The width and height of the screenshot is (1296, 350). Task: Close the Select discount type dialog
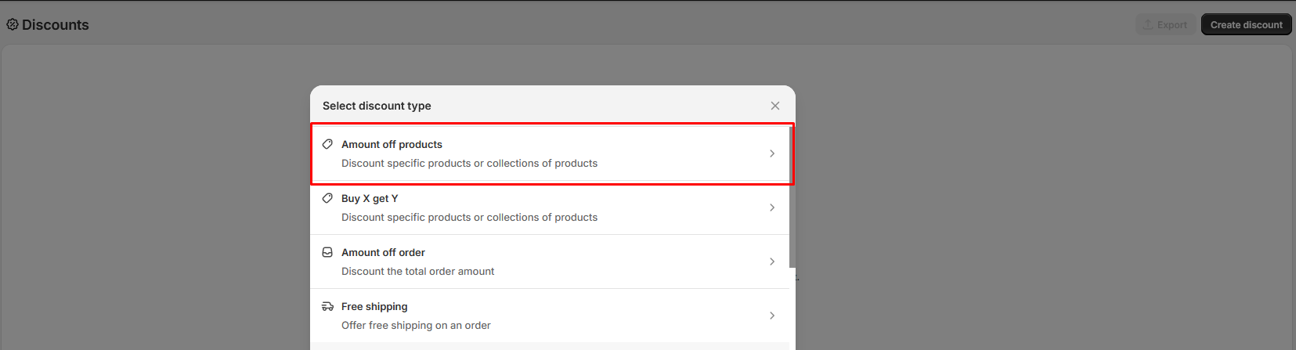coord(775,106)
